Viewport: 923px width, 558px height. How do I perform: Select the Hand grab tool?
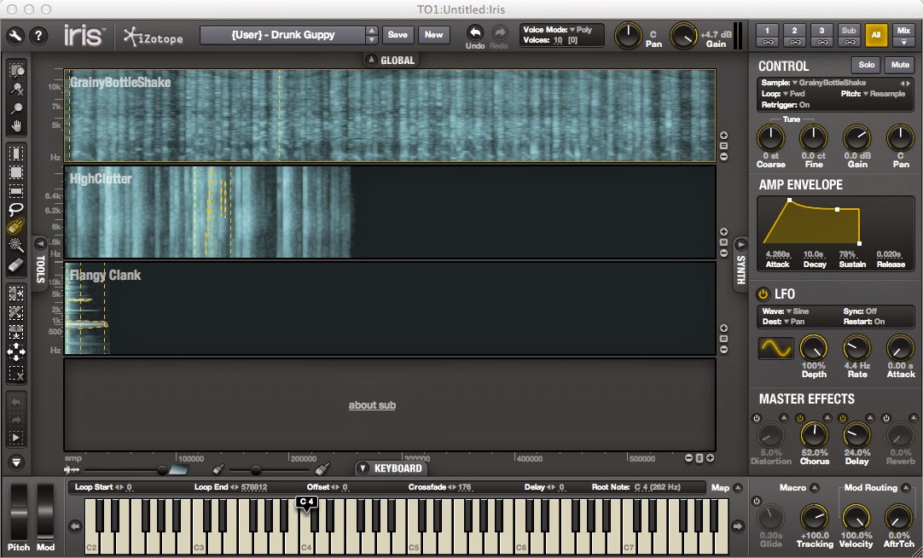[x=16, y=126]
